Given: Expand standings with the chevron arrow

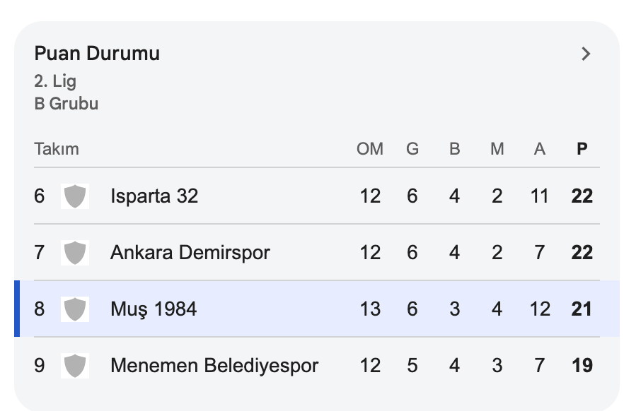Looking at the screenshot, I should click(x=585, y=54).
